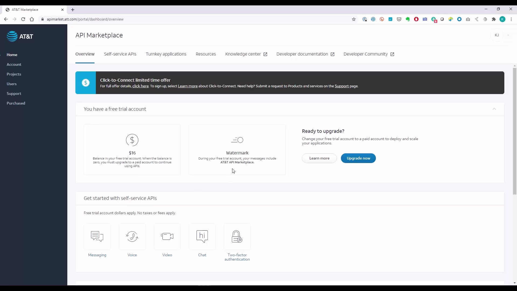Open the Chrome three-dot menu
Viewport: 517px width, 291px height.
click(511, 19)
